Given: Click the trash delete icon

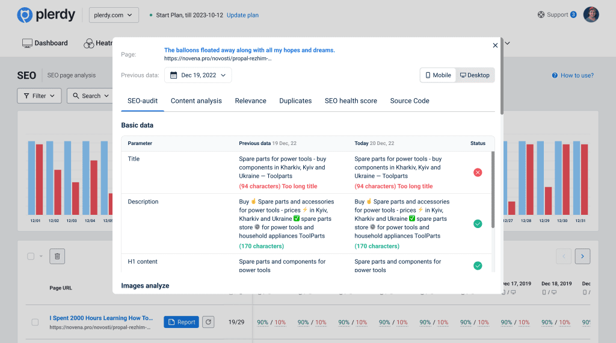Looking at the screenshot, I should click(x=57, y=256).
